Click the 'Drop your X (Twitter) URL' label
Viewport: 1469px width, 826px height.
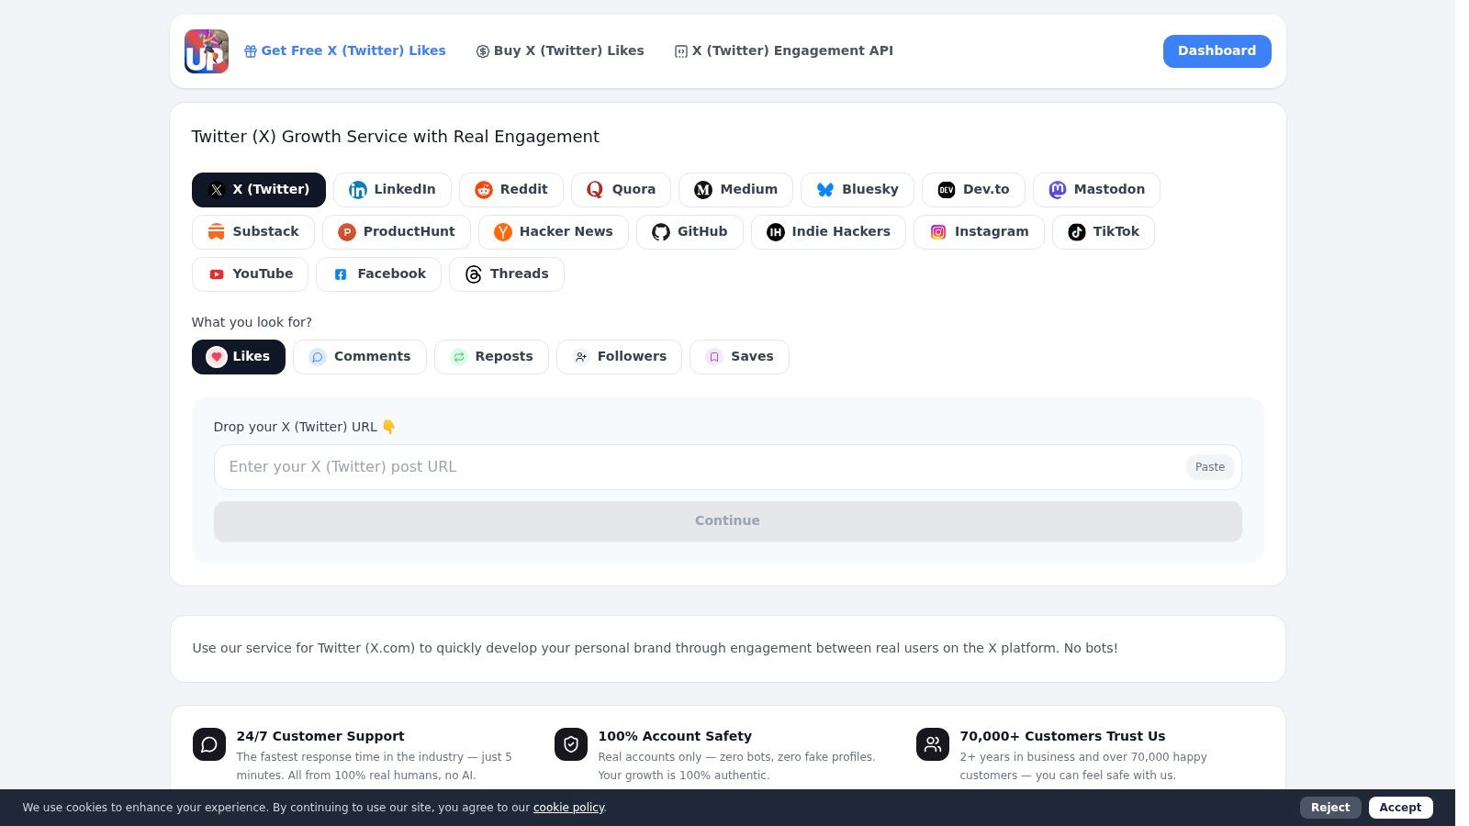[x=305, y=427]
